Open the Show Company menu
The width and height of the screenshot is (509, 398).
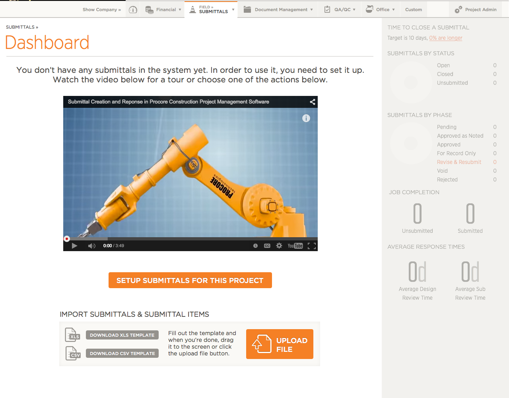tap(102, 10)
